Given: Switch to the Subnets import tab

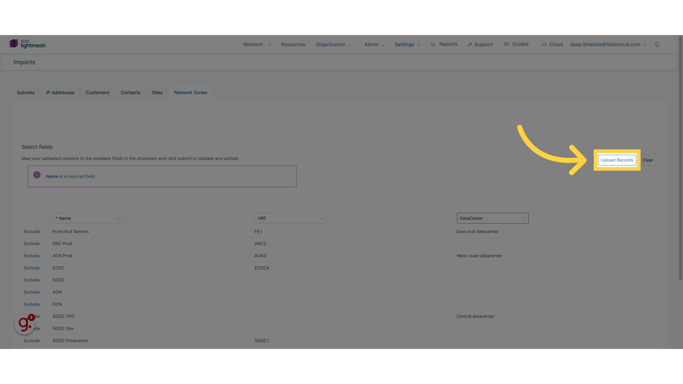Looking at the screenshot, I should pyautogui.click(x=25, y=92).
